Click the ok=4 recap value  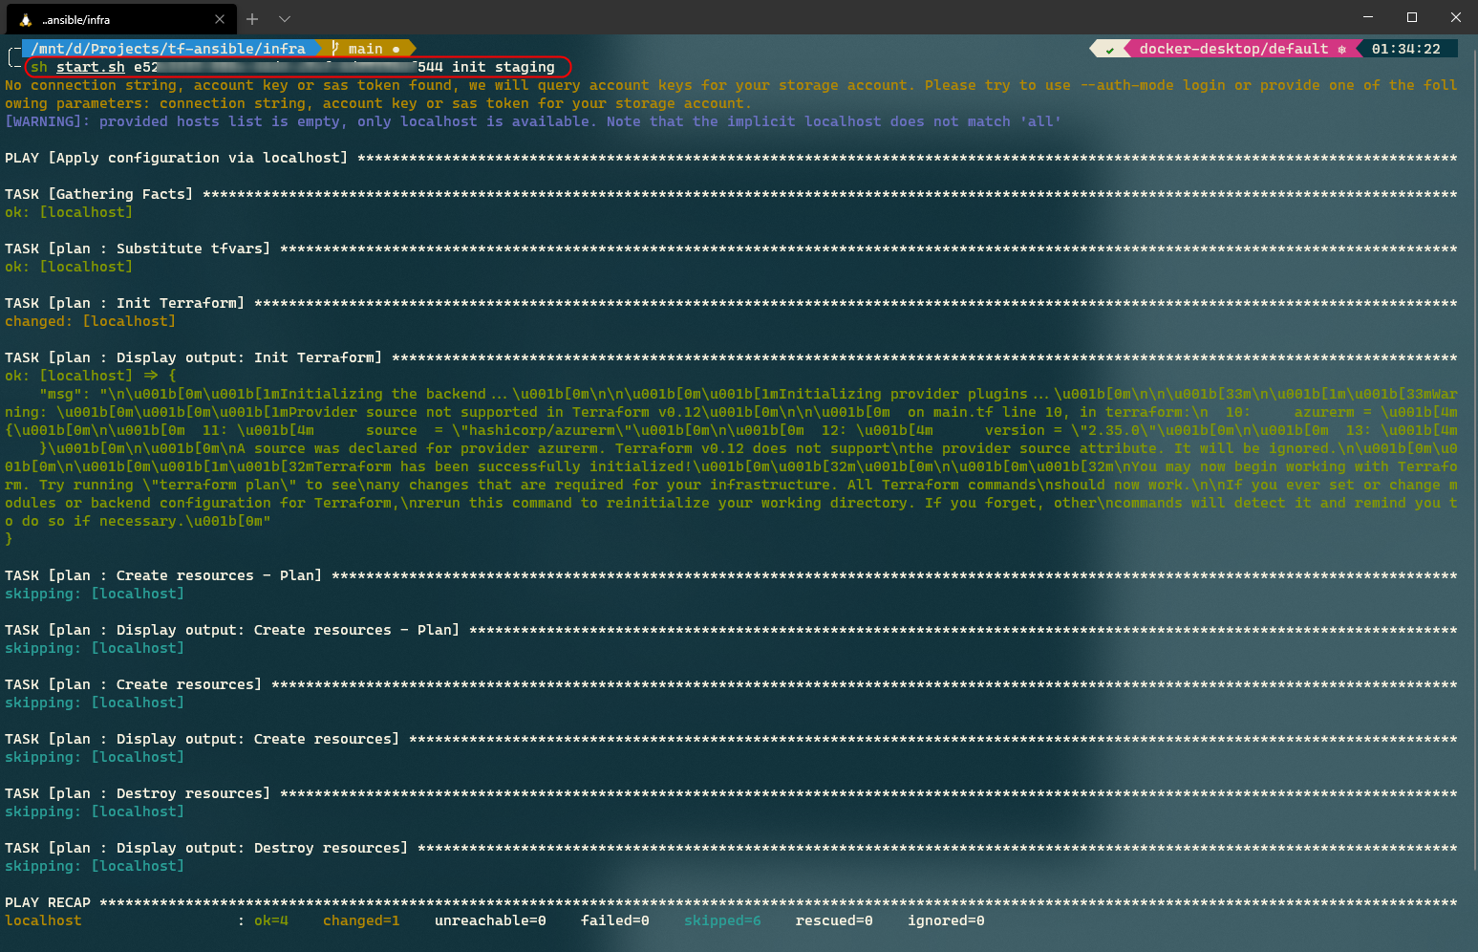click(x=271, y=920)
